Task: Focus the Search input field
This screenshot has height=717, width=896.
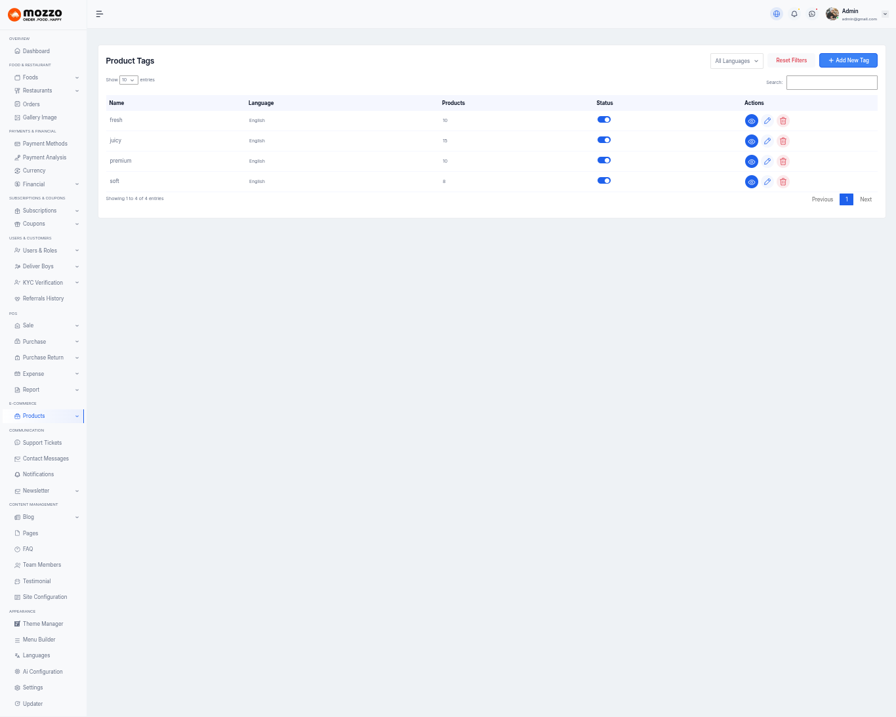Action: click(832, 83)
